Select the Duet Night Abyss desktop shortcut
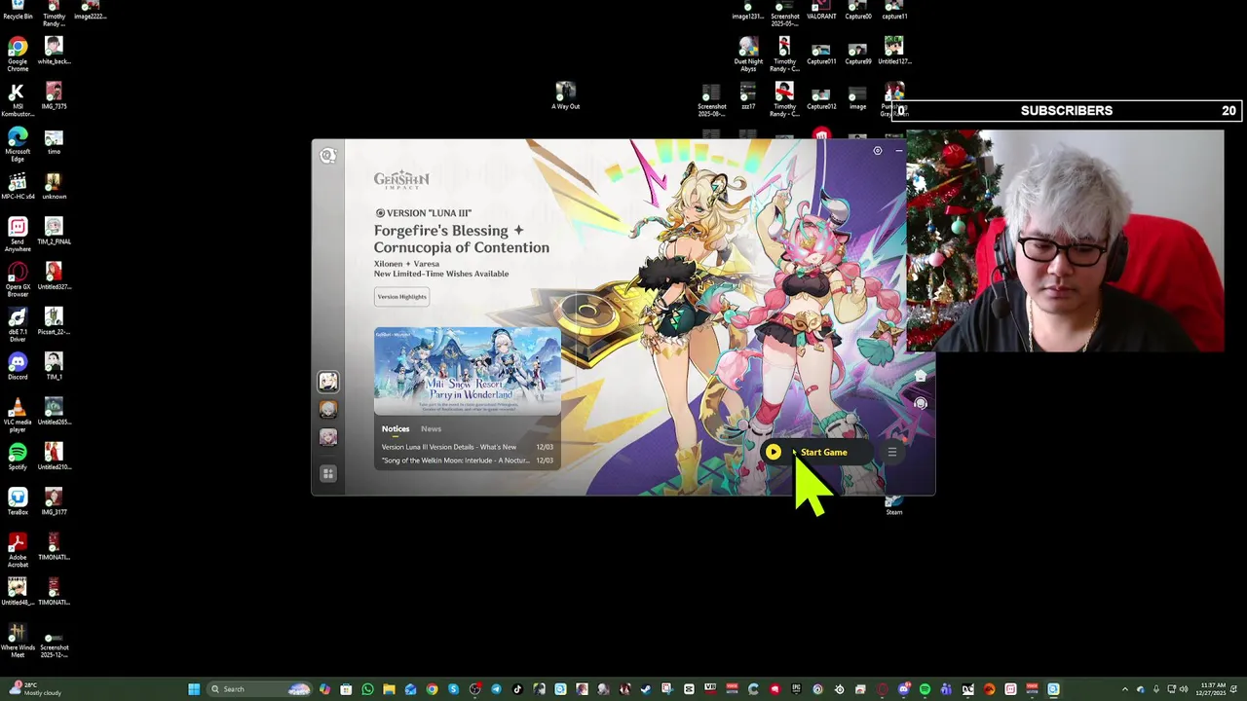The height and width of the screenshot is (701, 1247). (748, 55)
